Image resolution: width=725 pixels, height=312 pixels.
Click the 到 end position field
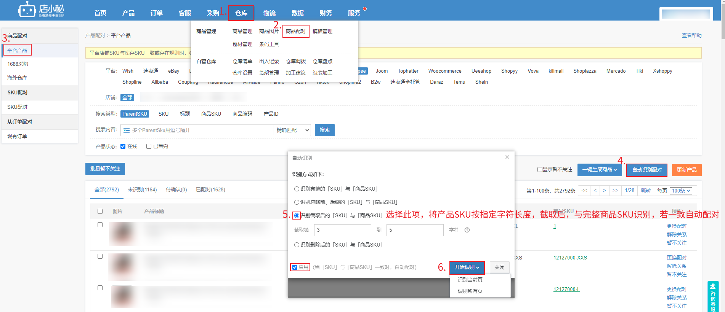[x=415, y=230]
